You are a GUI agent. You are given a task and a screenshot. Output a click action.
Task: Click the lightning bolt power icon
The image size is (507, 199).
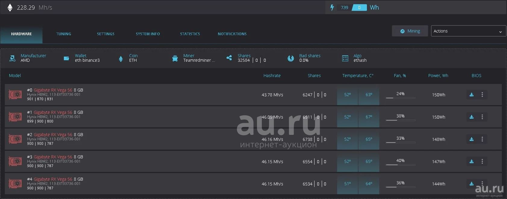(332, 8)
